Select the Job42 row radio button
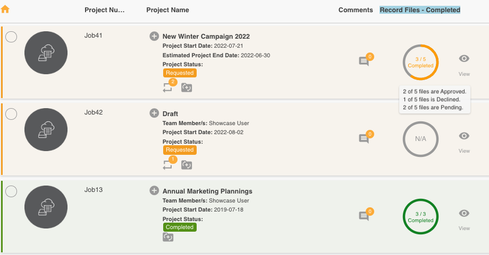Screen dimensions: 489x255 pos(11,114)
